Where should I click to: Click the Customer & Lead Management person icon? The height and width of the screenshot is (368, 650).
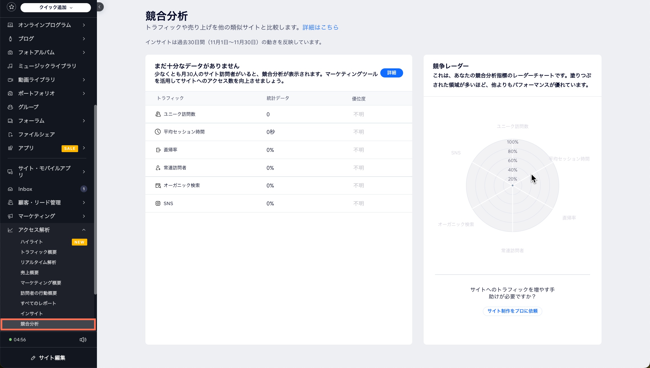coord(10,203)
